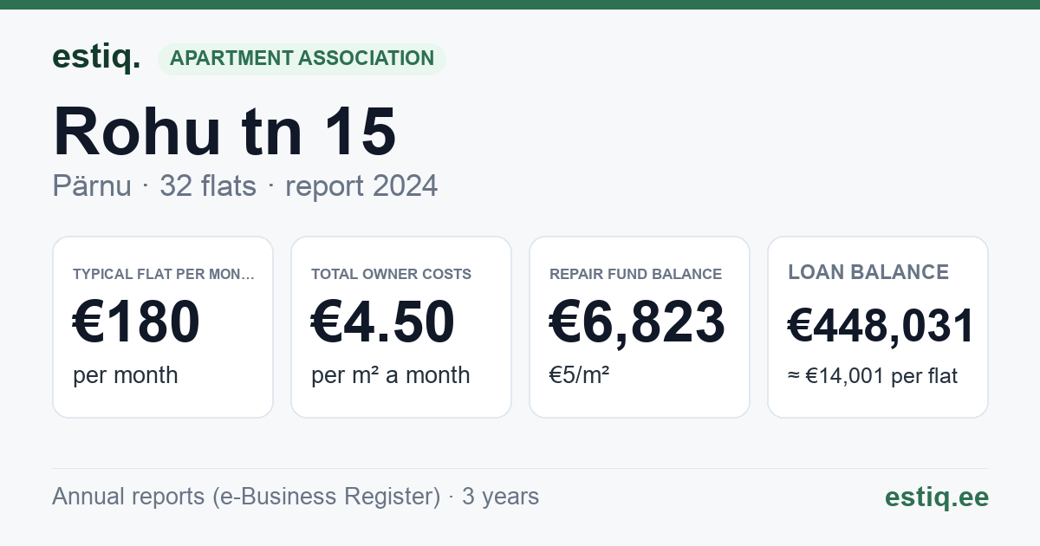1040x546 pixels.
Task: Click the 'per m² a month' caption
Action: (391, 375)
